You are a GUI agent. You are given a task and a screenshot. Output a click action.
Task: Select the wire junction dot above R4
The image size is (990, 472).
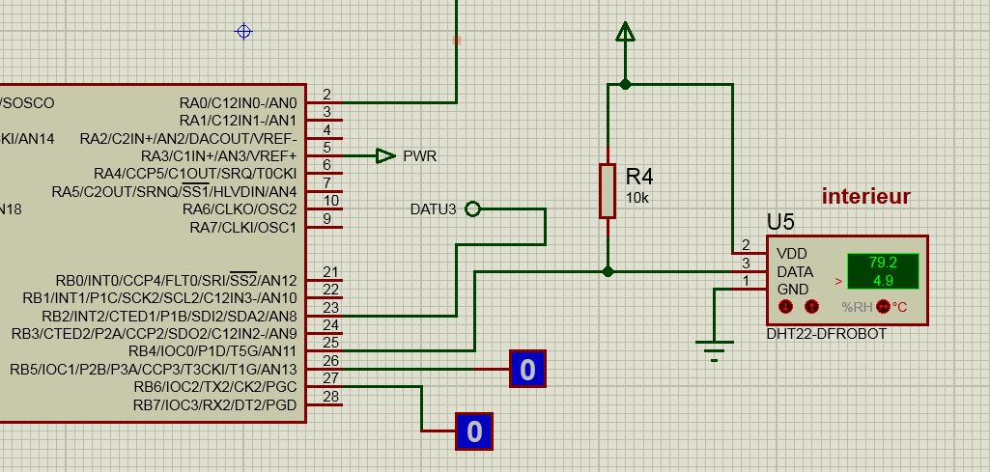[626, 84]
